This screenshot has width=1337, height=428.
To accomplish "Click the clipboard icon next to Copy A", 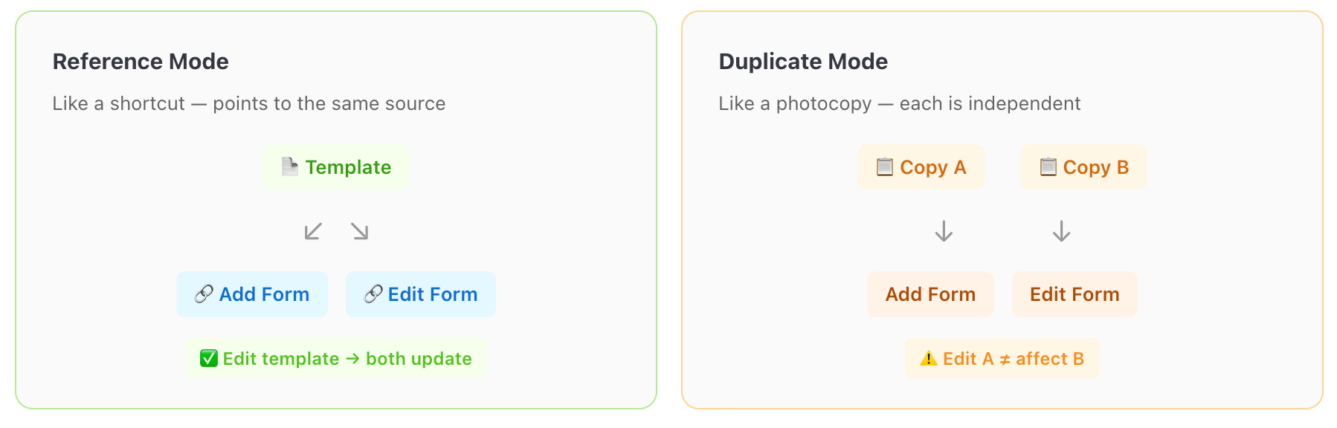I will coord(884,166).
